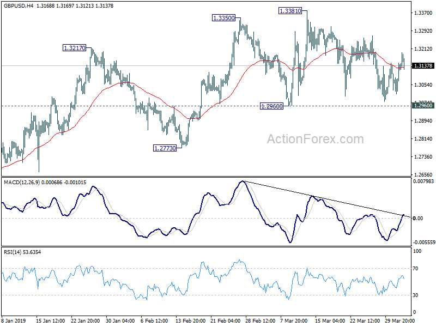Click the 8 Jan 2019 date label
436x327 pixels.
point(13,320)
